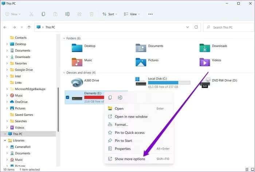The width and height of the screenshot is (255, 172).
Task: Click the Search This PC field
Action: (x=228, y=27)
